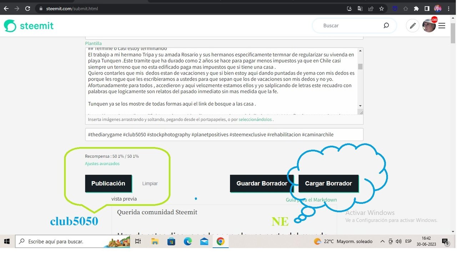Open File Explorer from the taskbar
Image resolution: width=457 pixels, height=257 pixels.
click(155, 241)
